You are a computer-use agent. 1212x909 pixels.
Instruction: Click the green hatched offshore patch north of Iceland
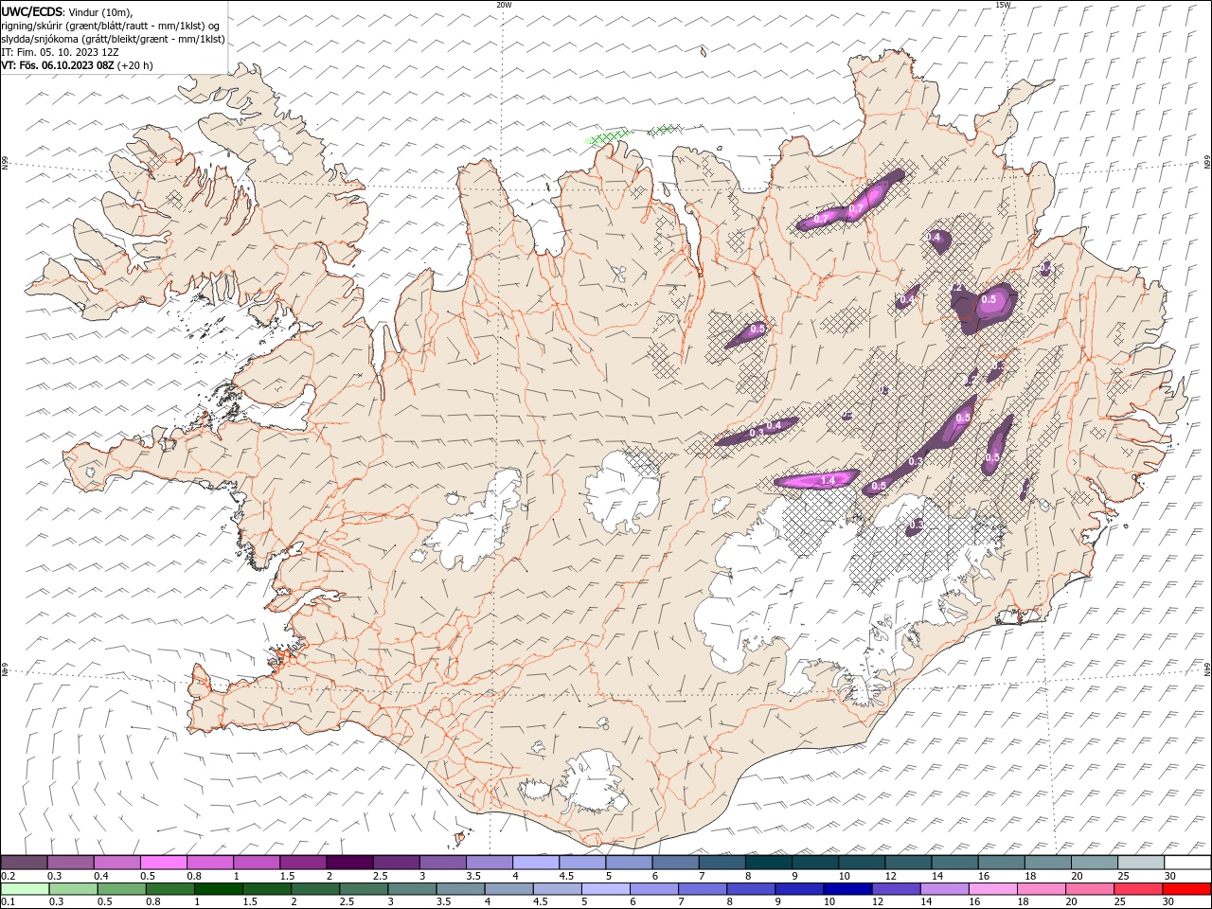(610, 137)
